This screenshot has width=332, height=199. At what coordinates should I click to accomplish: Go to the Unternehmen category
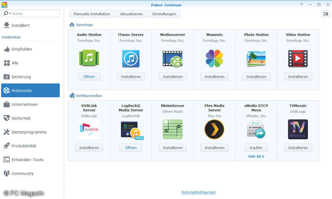coord(30,104)
